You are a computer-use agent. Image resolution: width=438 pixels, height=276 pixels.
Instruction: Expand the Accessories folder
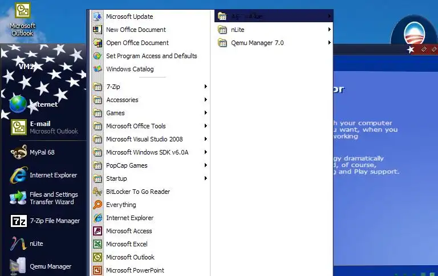tap(151, 100)
